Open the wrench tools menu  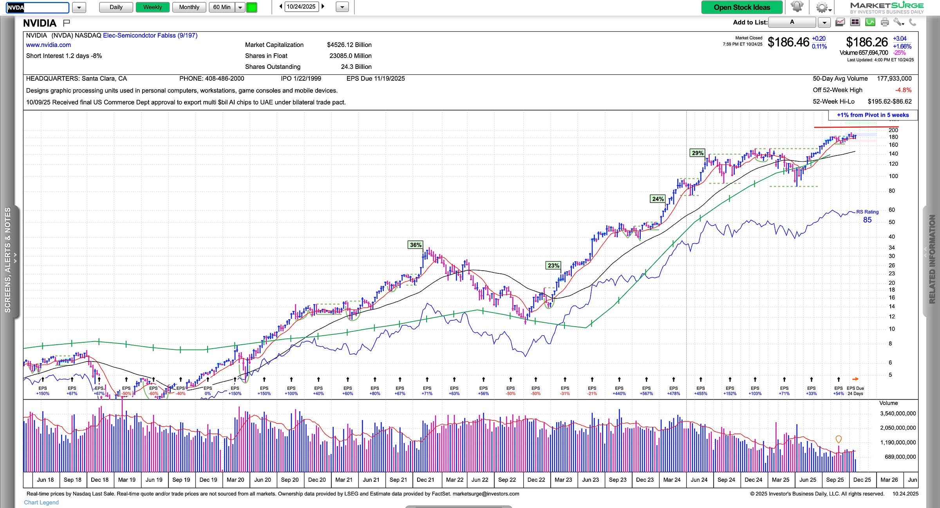pos(898,22)
